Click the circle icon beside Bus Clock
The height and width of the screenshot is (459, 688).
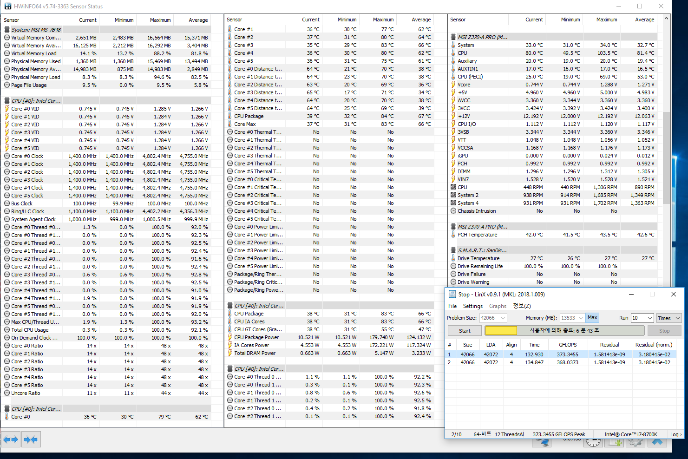pyautogui.click(x=7, y=203)
